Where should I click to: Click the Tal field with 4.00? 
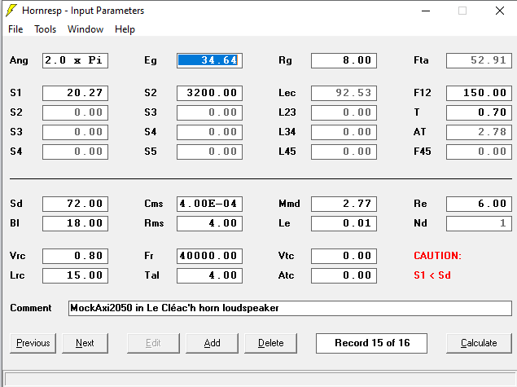pos(209,275)
